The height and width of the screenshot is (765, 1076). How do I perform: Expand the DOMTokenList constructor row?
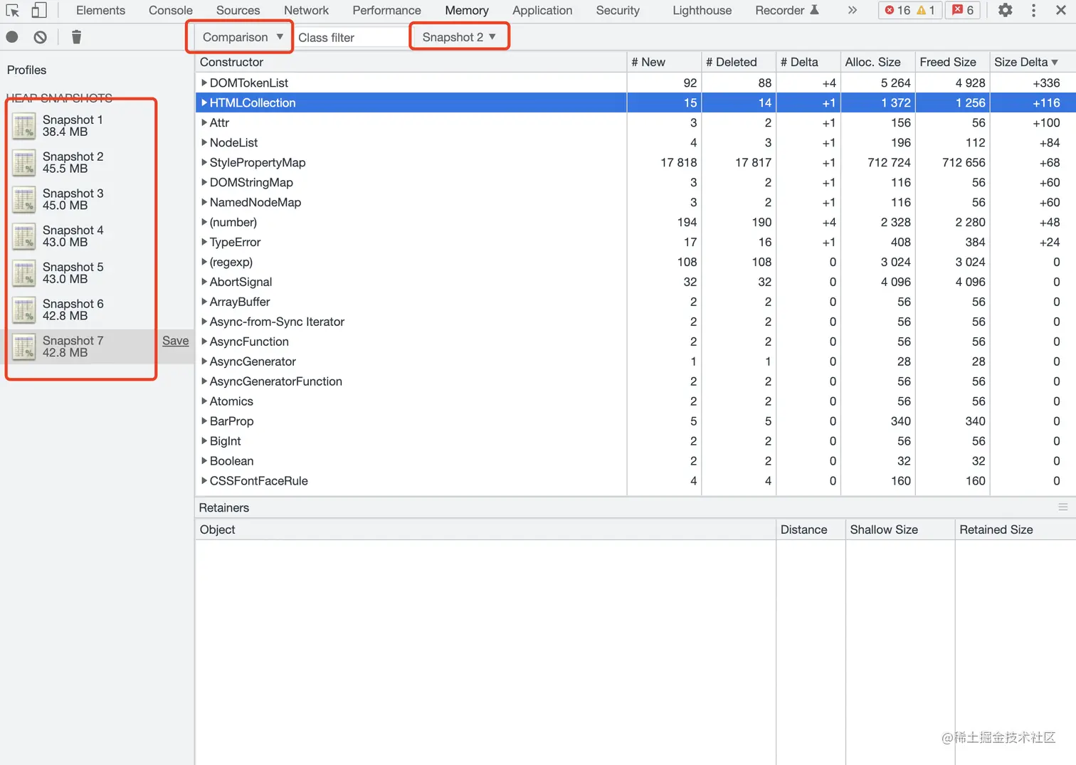click(204, 83)
